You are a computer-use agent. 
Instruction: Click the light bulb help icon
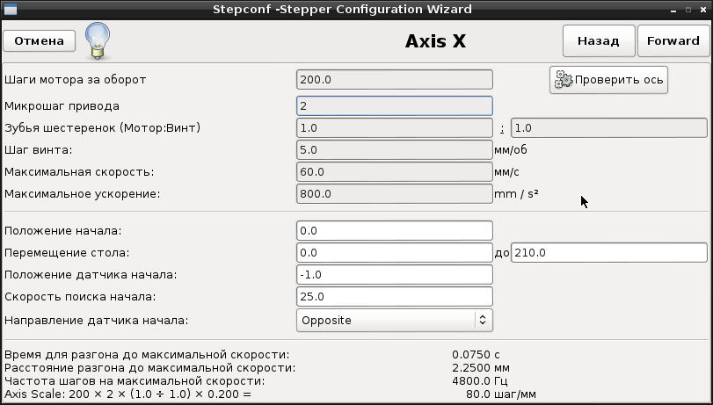pos(97,40)
